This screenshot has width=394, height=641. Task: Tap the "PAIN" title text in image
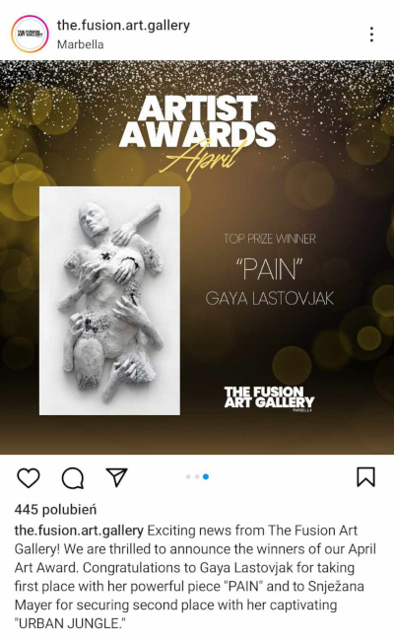(270, 270)
